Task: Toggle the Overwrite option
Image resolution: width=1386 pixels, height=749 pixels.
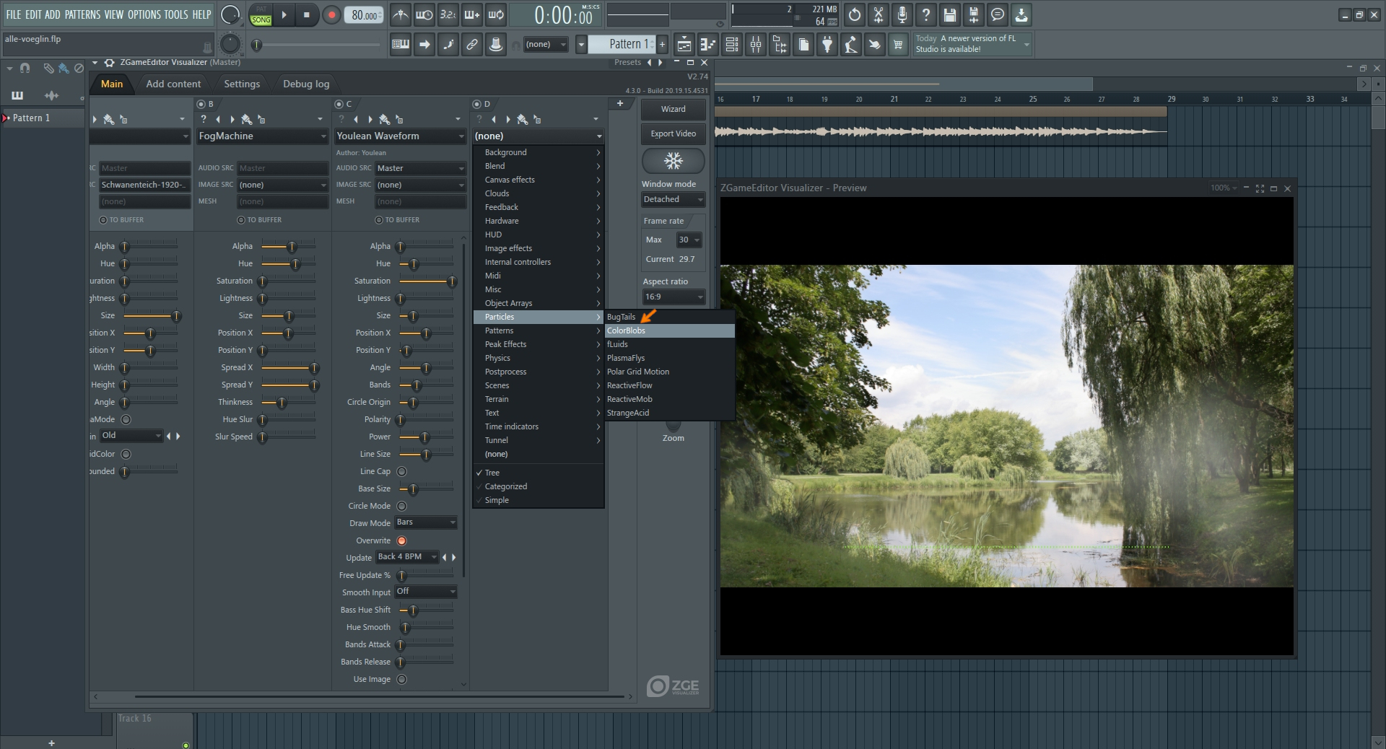Action: pos(402,540)
